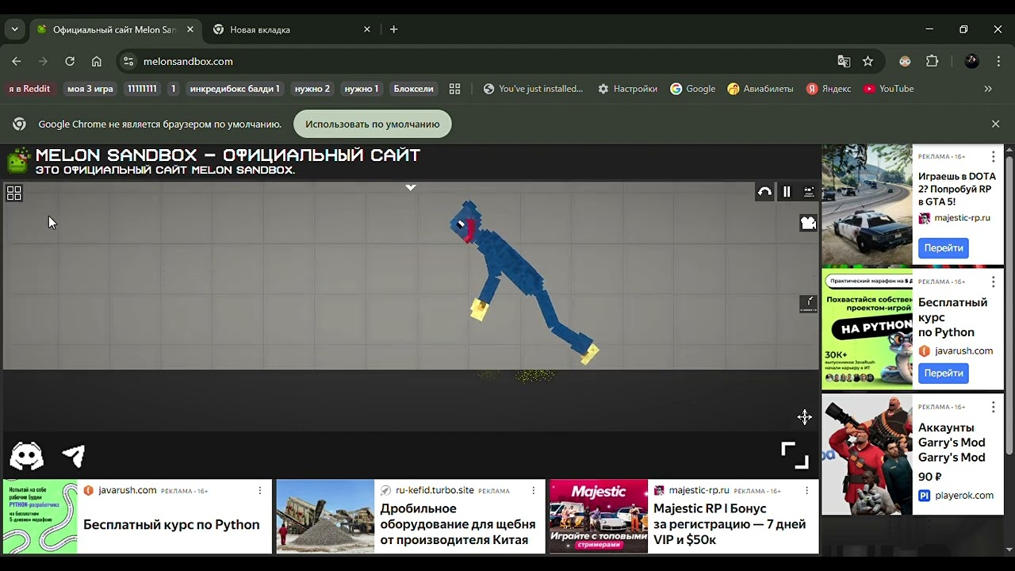Open the tab groups grid icon
Image resolution: width=1015 pixels, height=571 pixels.
[454, 89]
